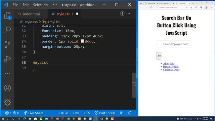
Task: Click the editor vertical scrollbar thumb
Action: tap(134, 85)
